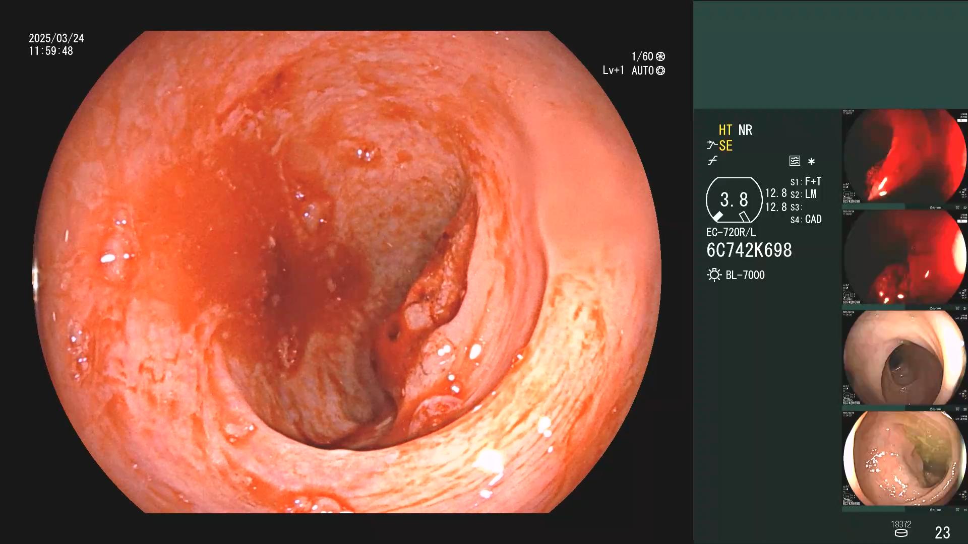The width and height of the screenshot is (968, 544).
Task: Click the captured image count 23
Action: 942,532
